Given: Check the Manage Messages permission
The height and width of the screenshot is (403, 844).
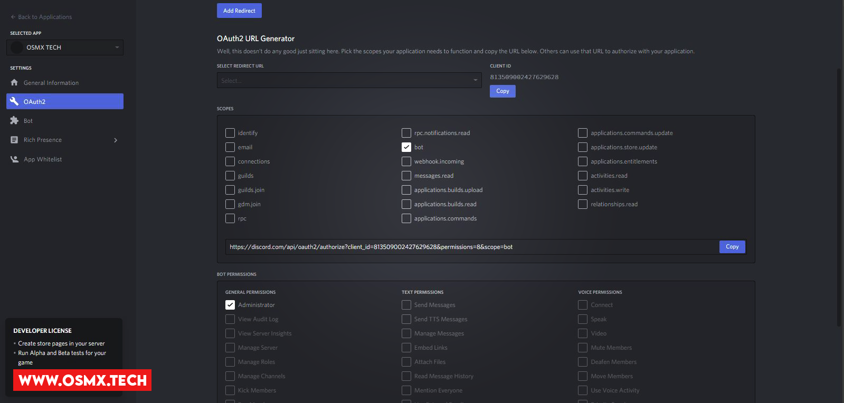Looking at the screenshot, I should click(406, 333).
